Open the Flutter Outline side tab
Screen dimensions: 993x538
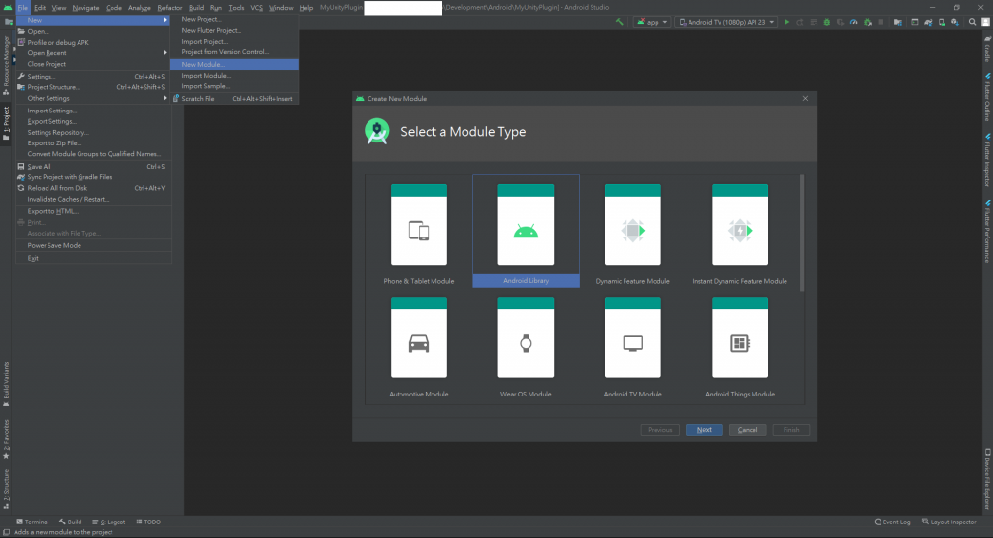[x=987, y=97]
